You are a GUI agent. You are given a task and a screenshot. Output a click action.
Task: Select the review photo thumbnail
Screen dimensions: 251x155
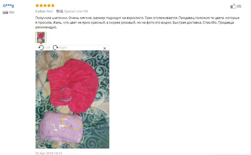coord(41,37)
